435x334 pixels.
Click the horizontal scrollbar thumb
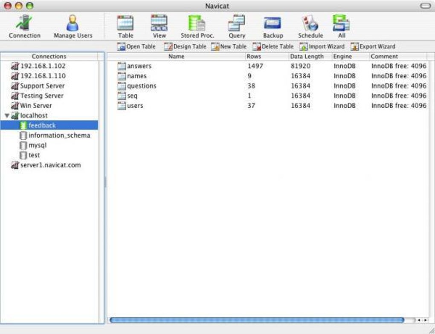pos(257,320)
